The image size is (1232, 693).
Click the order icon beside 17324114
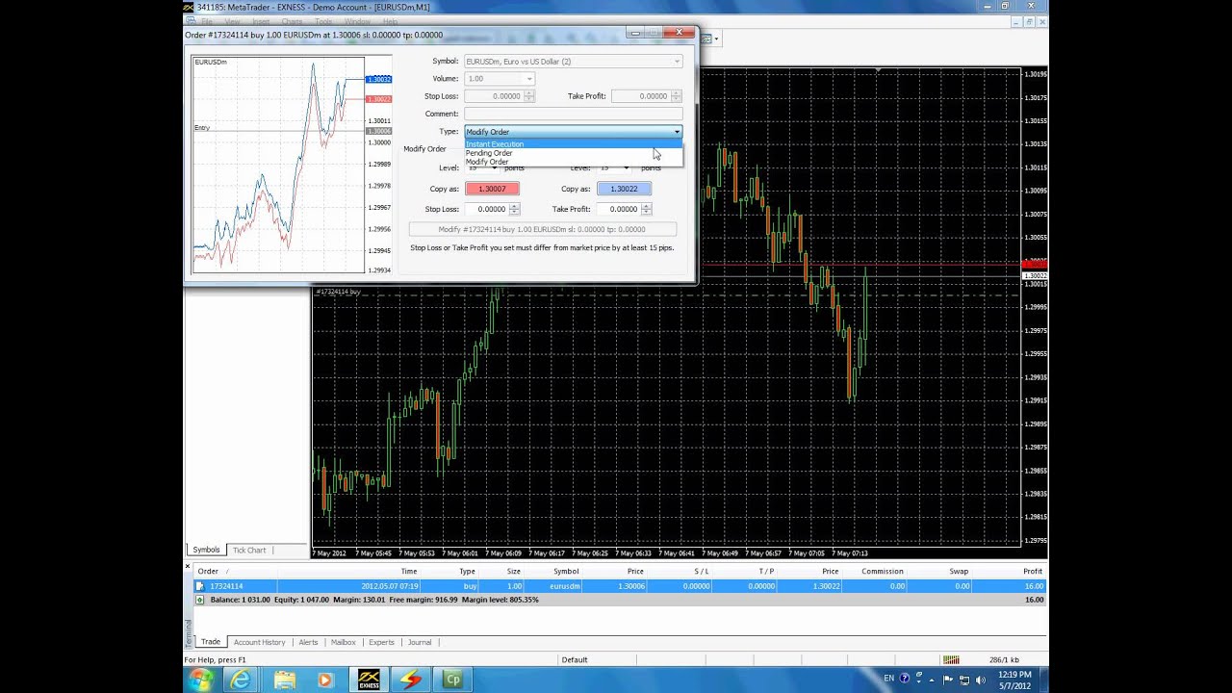[200, 586]
